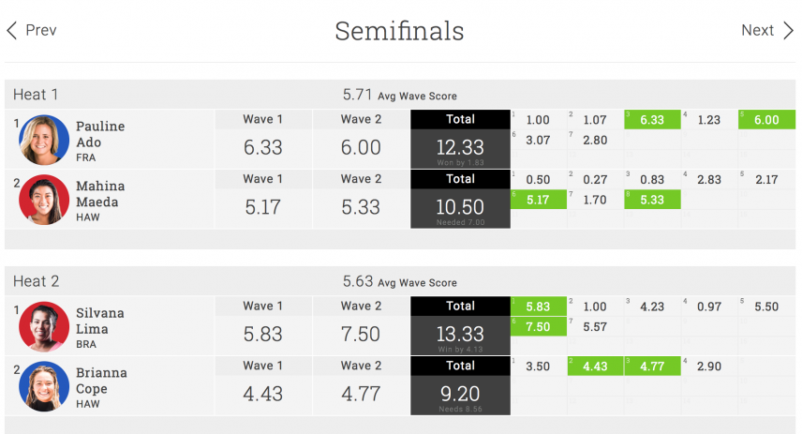The width and height of the screenshot is (802, 434).
Task: Select the green 4.43 wave score cell
Action: (595, 367)
